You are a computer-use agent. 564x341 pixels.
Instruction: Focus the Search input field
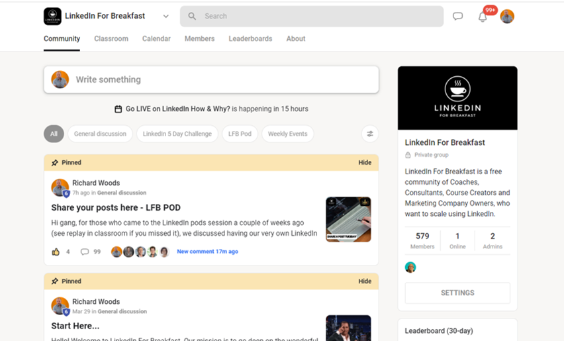[312, 16]
